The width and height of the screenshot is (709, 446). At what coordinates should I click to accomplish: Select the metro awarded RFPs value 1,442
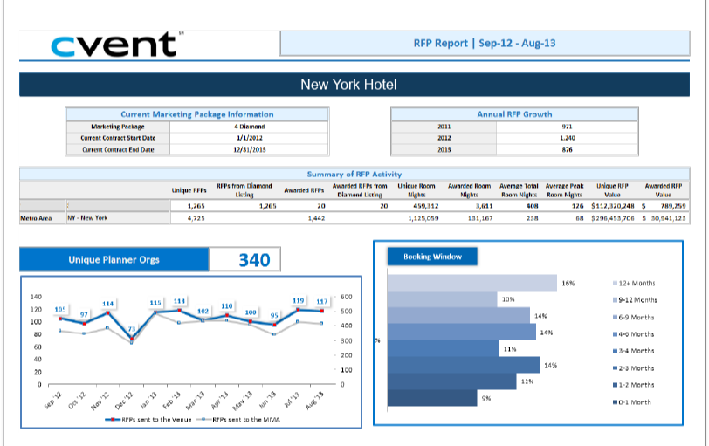[x=316, y=218]
